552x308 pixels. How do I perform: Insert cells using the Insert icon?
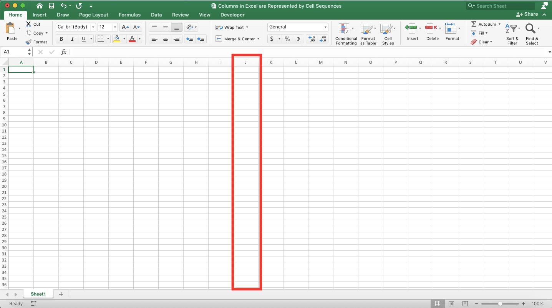tap(411, 28)
